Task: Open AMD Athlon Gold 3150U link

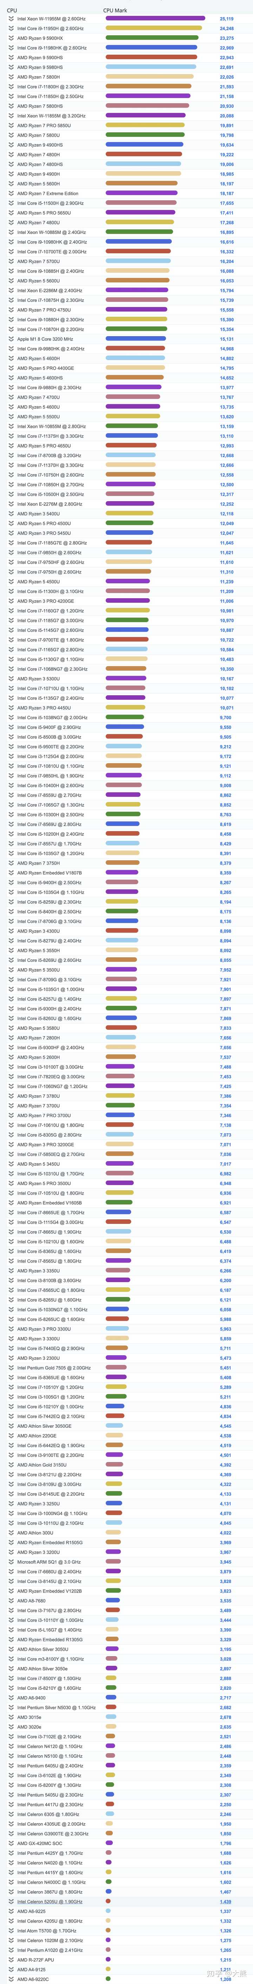Action: (x=41, y=1465)
